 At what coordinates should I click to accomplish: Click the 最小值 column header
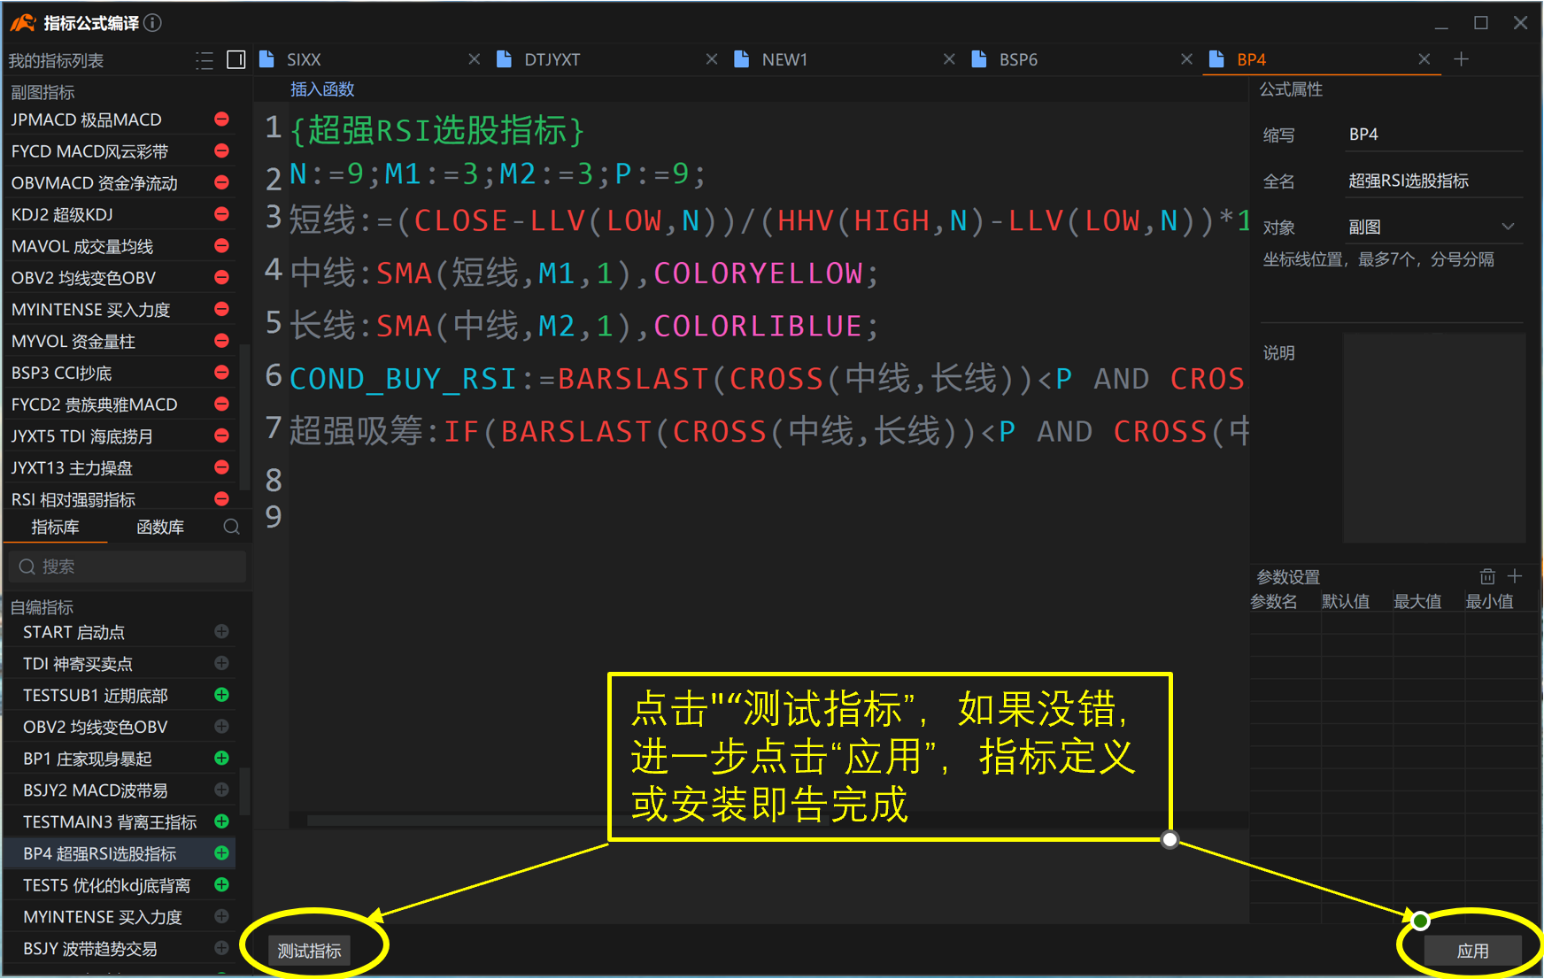(x=1489, y=601)
